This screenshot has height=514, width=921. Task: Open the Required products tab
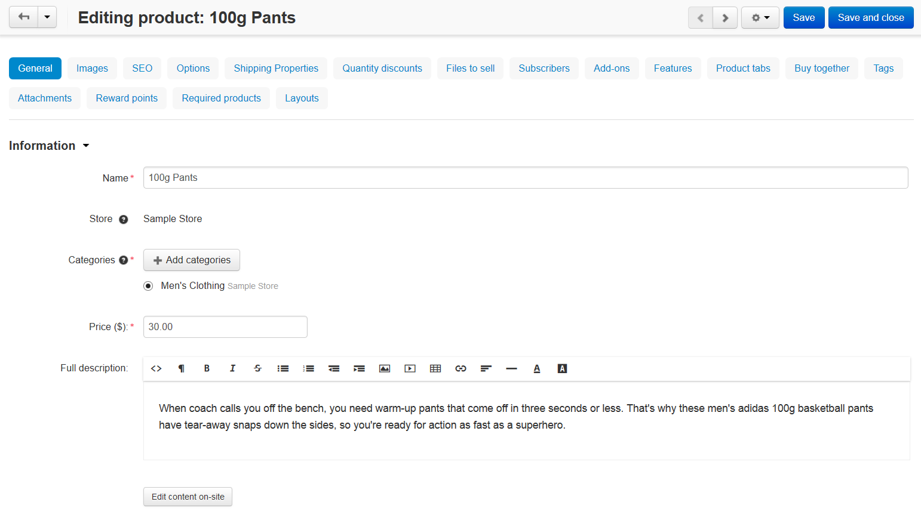coord(221,98)
